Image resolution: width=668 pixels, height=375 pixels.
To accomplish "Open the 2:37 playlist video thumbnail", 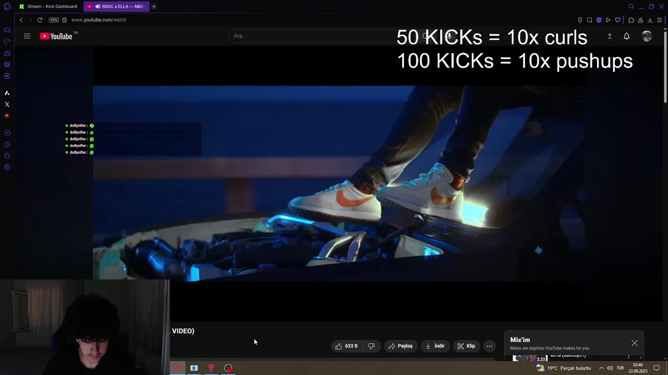I will (530, 358).
